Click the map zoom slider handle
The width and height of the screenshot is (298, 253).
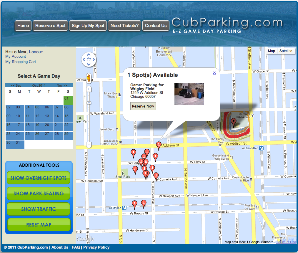89,103
